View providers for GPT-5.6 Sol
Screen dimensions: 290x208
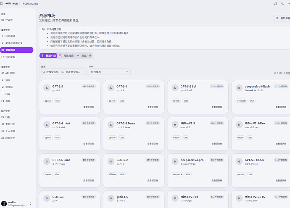pyautogui.click(x=217, y=107)
